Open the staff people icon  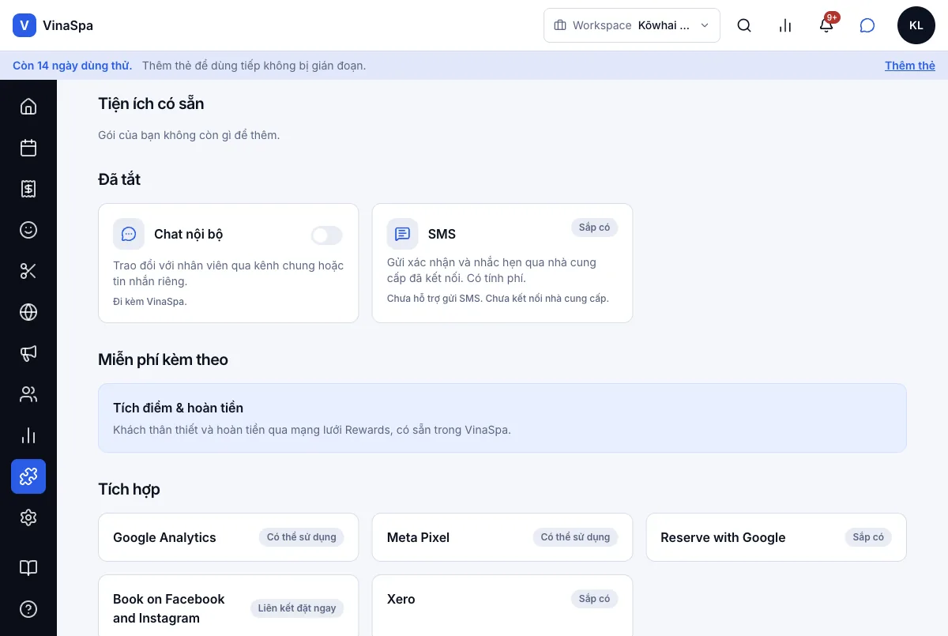pyautogui.click(x=28, y=394)
